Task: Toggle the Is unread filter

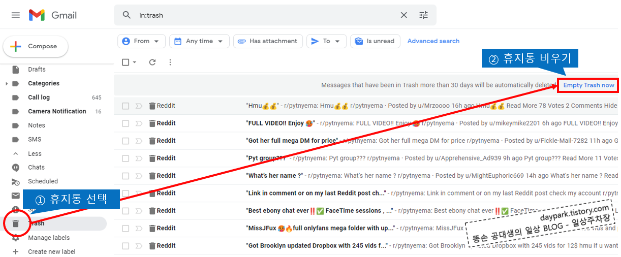Action: pyautogui.click(x=375, y=41)
